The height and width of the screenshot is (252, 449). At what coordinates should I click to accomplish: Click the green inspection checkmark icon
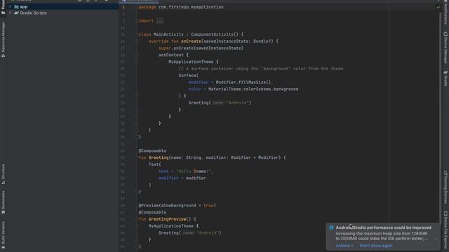pyautogui.click(x=438, y=7)
